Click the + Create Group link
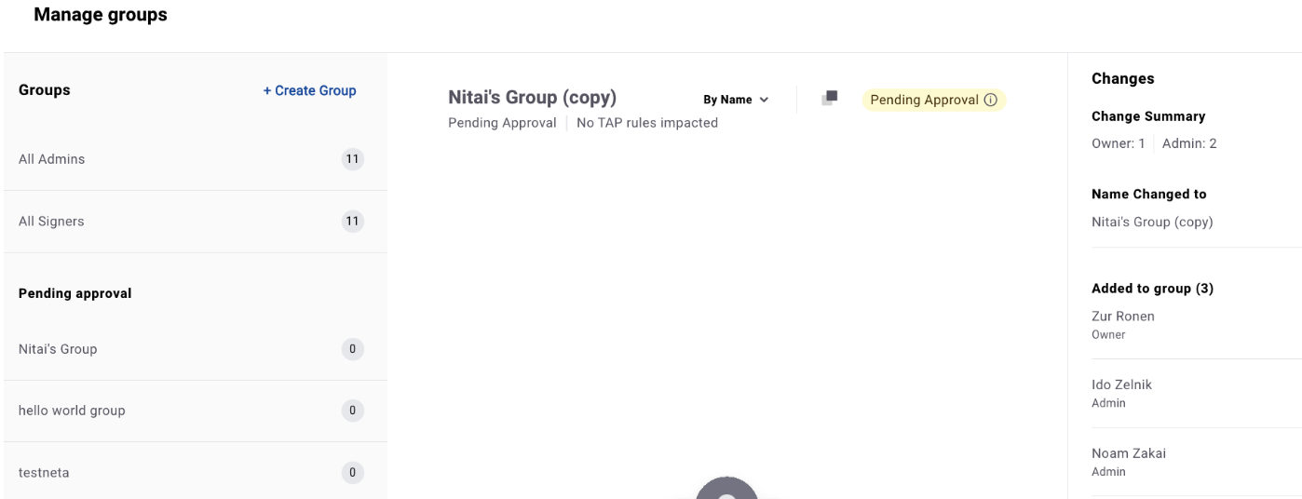This screenshot has height=499, width=1302. (x=309, y=90)
